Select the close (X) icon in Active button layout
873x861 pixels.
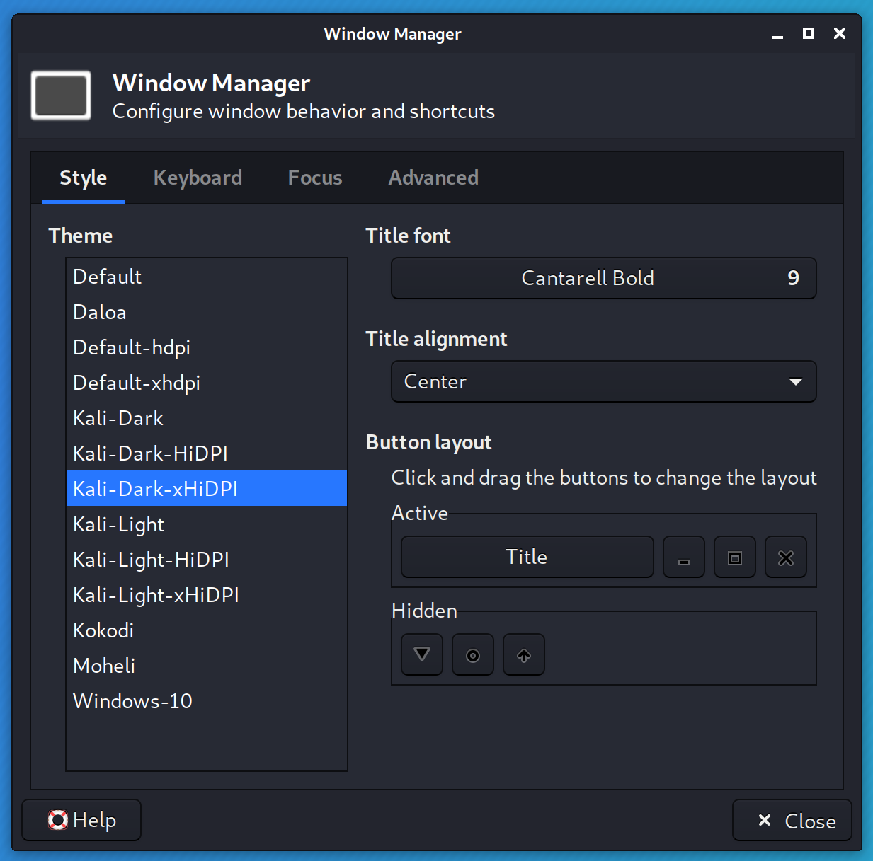click(785, 557)
